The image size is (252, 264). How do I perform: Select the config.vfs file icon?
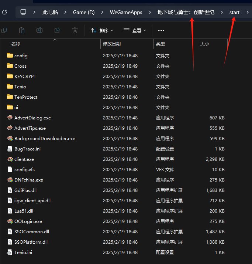pos(10,169)
